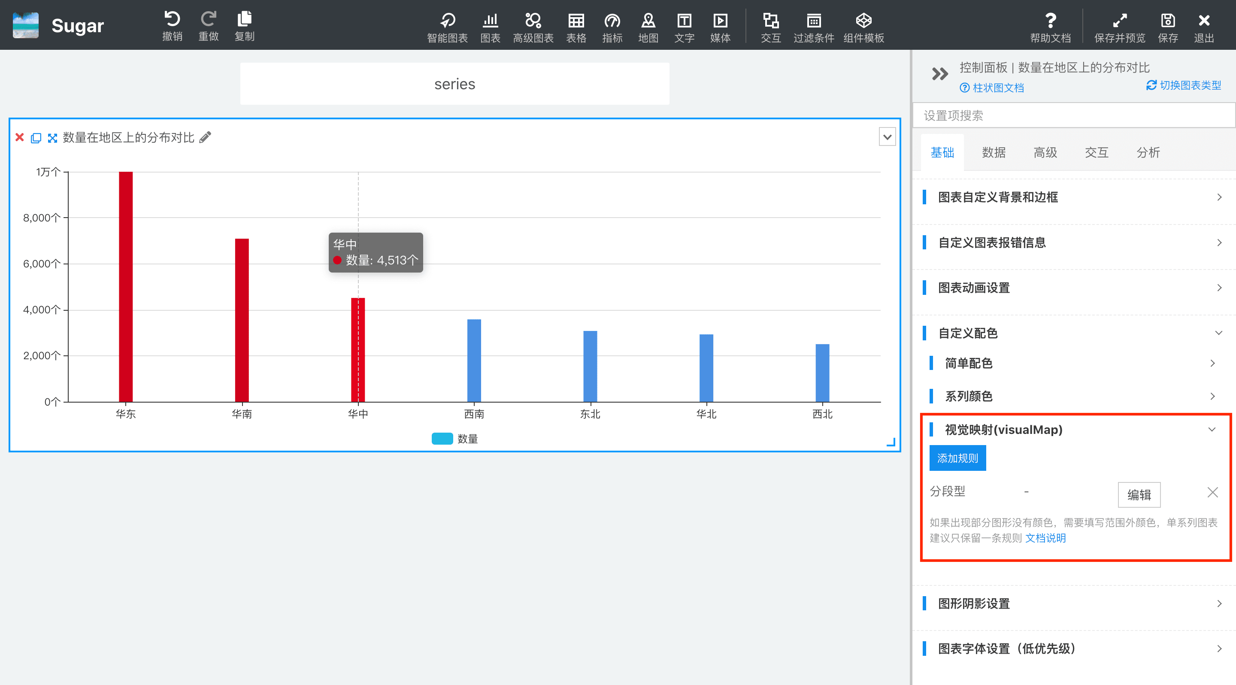The width and height of the screenshot is (1236, 685).
Task: Switch to the 高级 tab
Action: 1045,152
